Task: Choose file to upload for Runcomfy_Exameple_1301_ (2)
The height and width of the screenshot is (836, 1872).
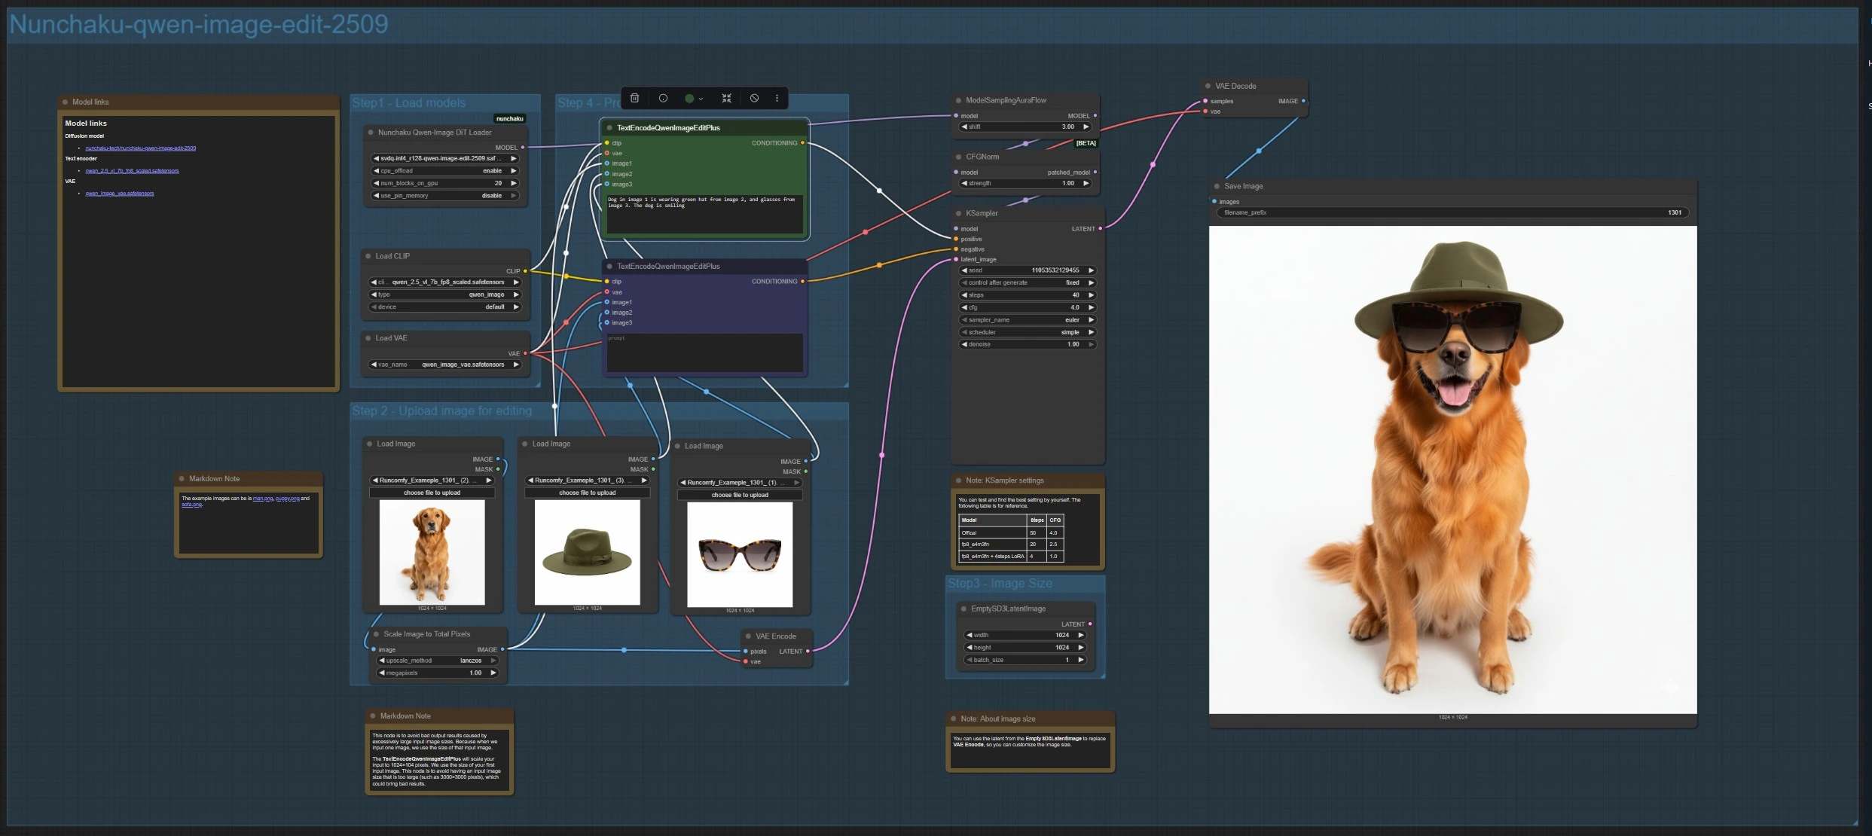Action: (432, 493)
